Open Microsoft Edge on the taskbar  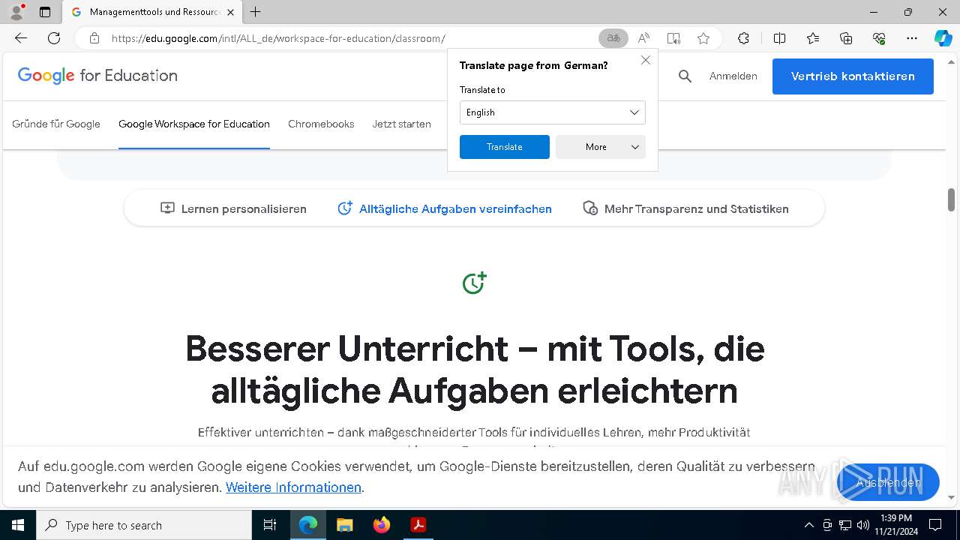click(x=308, y=525)
